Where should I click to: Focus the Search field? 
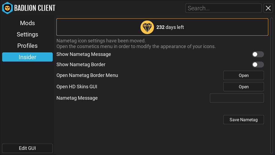pyautogui.click(x=223, y=8)
